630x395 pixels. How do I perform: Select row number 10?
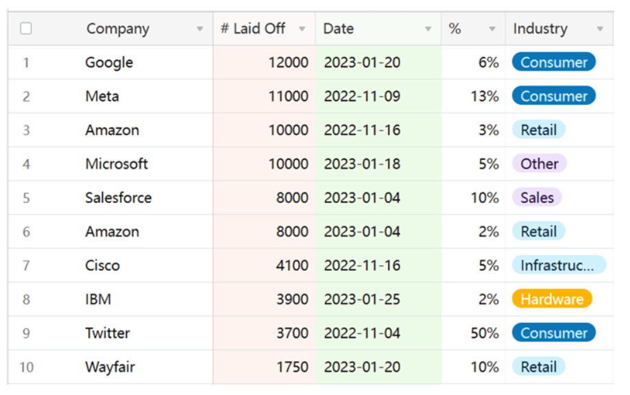point(26,367)
